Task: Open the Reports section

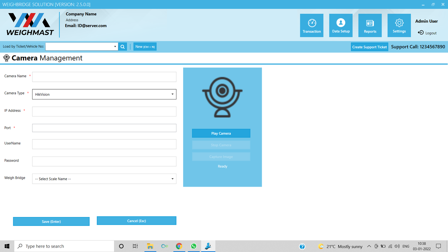Action: 370,25
